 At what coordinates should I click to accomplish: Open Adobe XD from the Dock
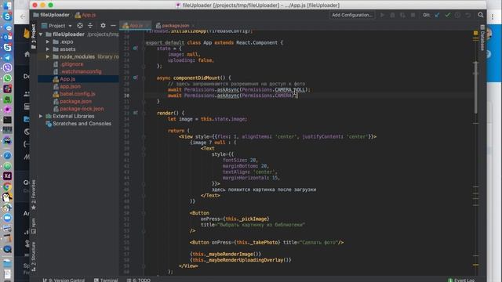click(x=7, y=176)
